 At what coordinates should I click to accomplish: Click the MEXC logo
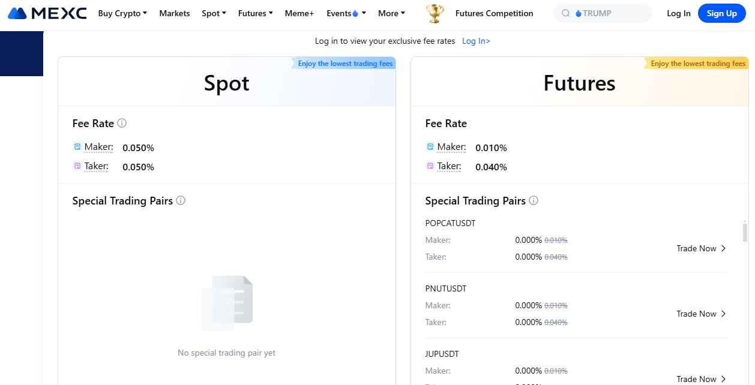47,13
